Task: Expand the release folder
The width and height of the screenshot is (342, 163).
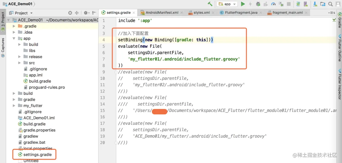Action: 20,57
